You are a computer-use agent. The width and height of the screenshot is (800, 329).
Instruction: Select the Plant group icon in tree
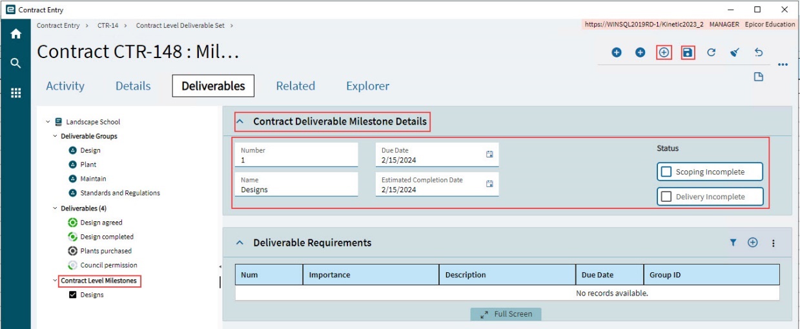point(73,164)
